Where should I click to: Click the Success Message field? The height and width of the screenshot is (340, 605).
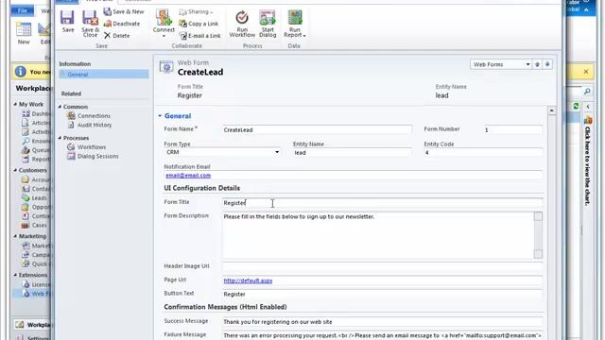coord(382,321)
